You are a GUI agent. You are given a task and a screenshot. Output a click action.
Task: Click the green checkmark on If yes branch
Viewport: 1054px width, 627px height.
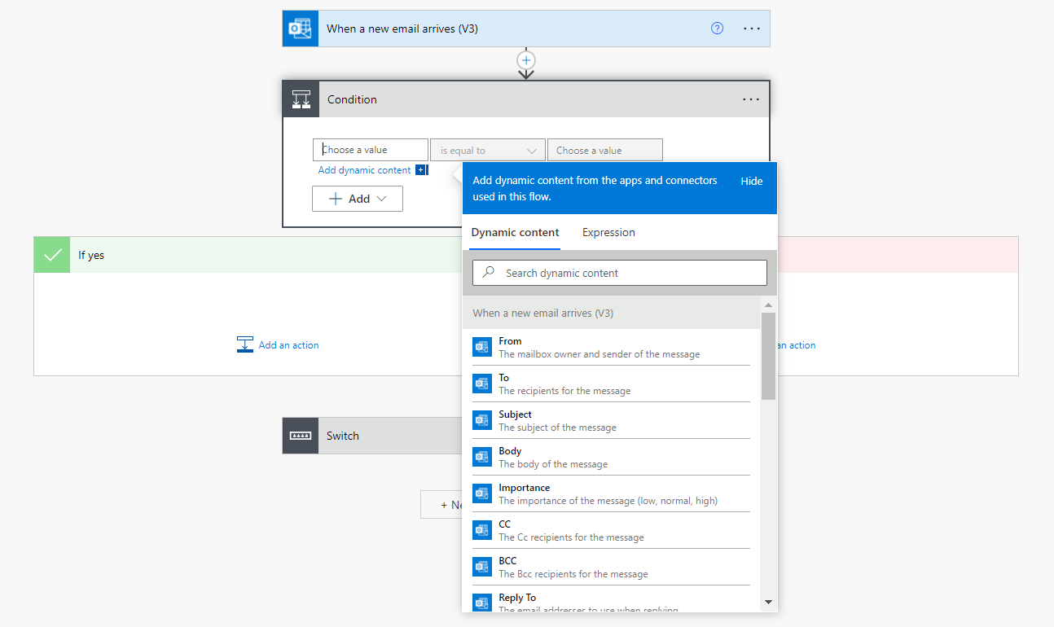click(x=51, y=254)
